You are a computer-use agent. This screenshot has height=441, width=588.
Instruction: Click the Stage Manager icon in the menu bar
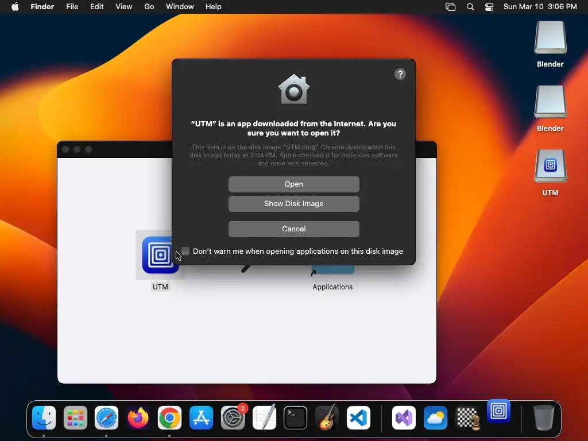click(450, 7)
